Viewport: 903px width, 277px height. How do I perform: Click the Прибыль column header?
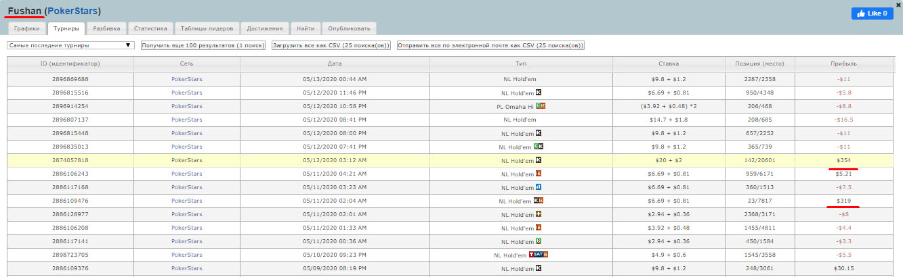coord(843,64)
